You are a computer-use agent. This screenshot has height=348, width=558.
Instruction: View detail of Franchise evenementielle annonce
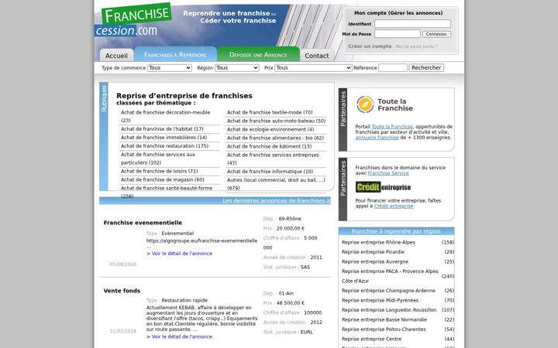[181, 254]
